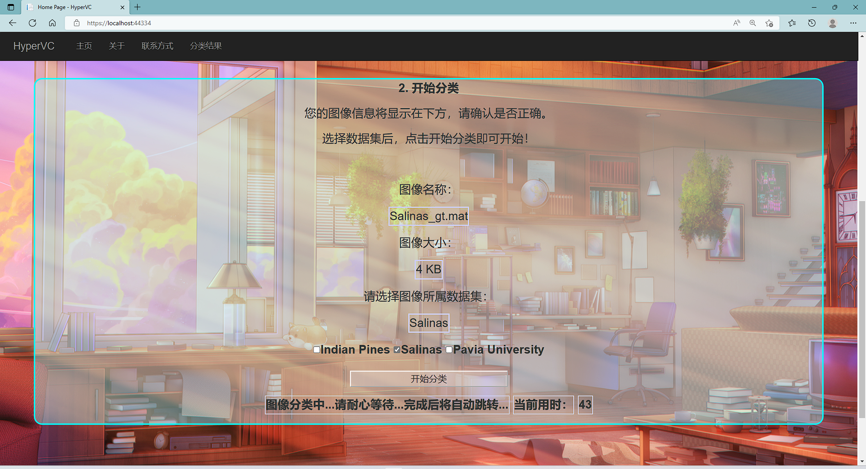Click the 图像分类中 status message
This screenshot has height=469, width=866.
(387, 405)
